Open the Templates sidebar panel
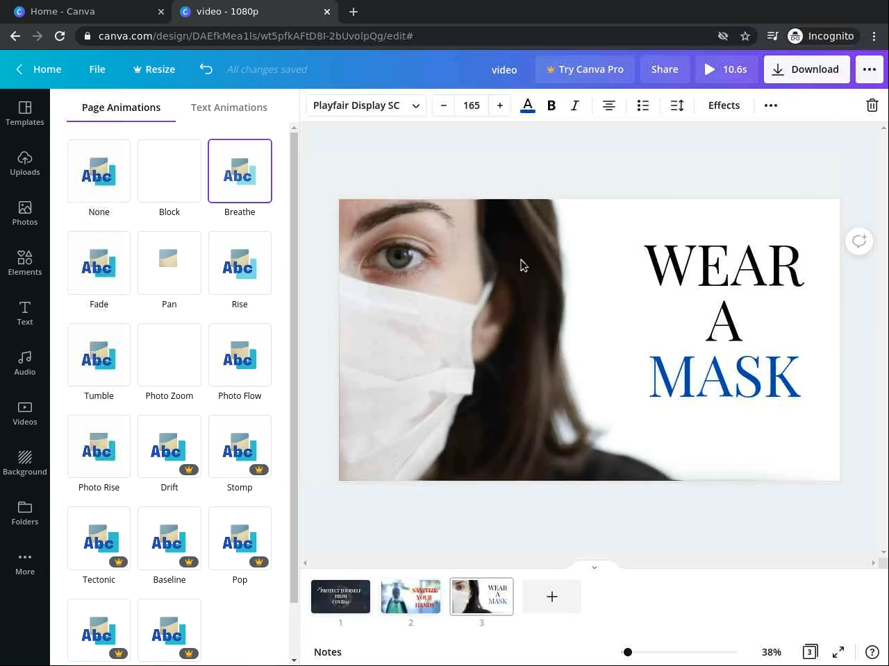The image size is (889, 666). click(25, 113)
